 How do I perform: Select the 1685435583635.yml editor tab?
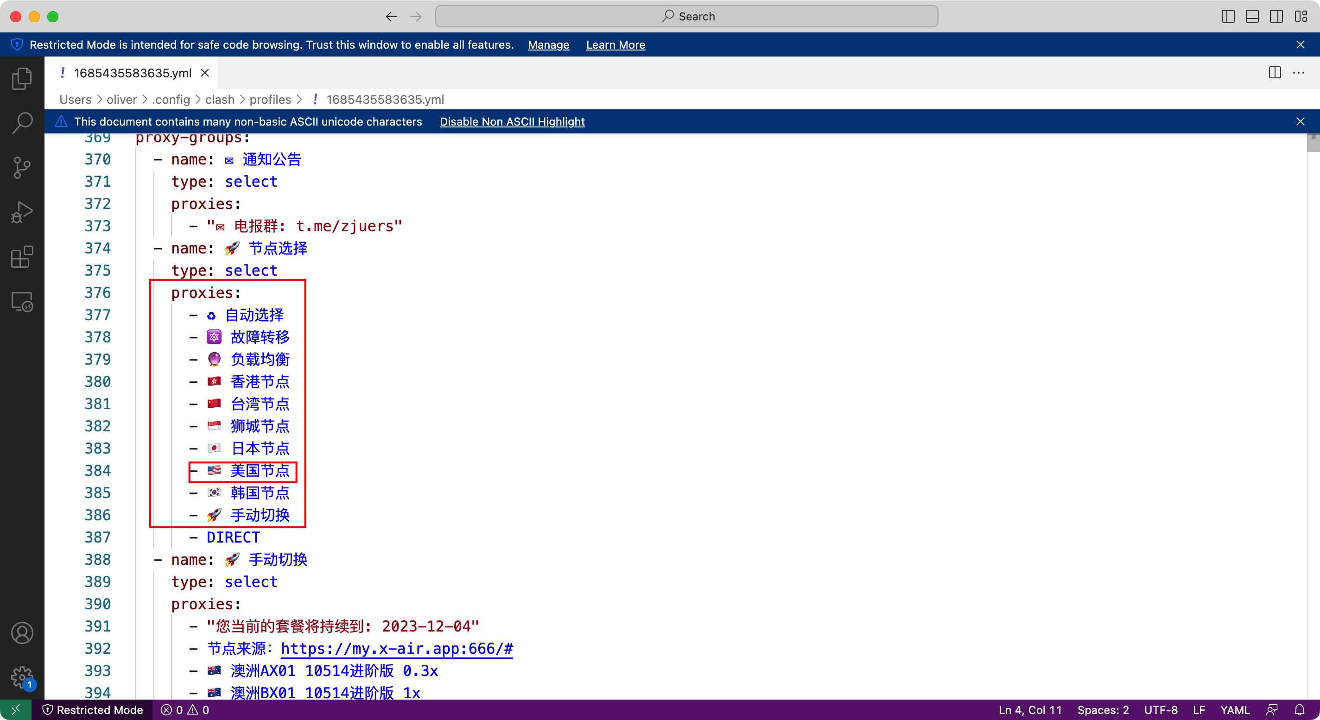tap(132, 73)
